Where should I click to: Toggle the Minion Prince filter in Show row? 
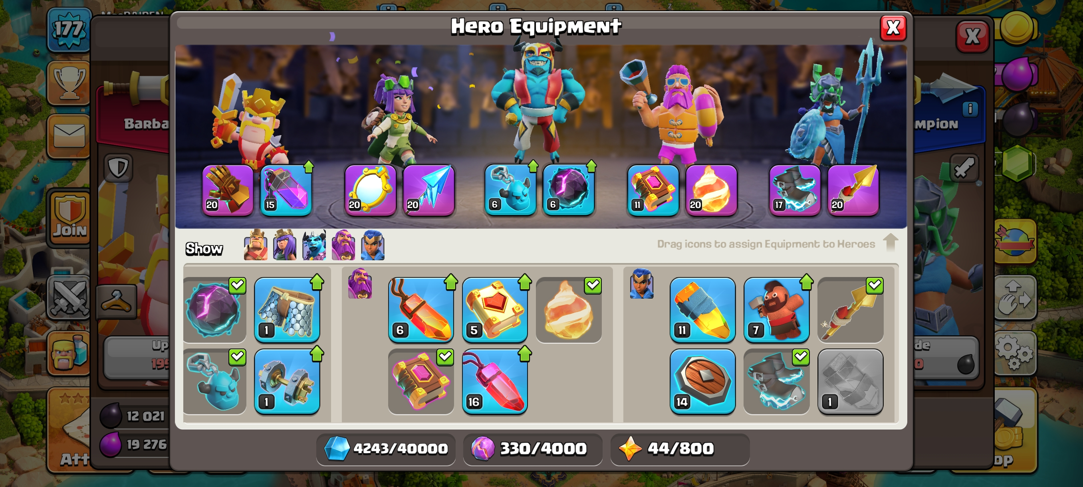314,245
